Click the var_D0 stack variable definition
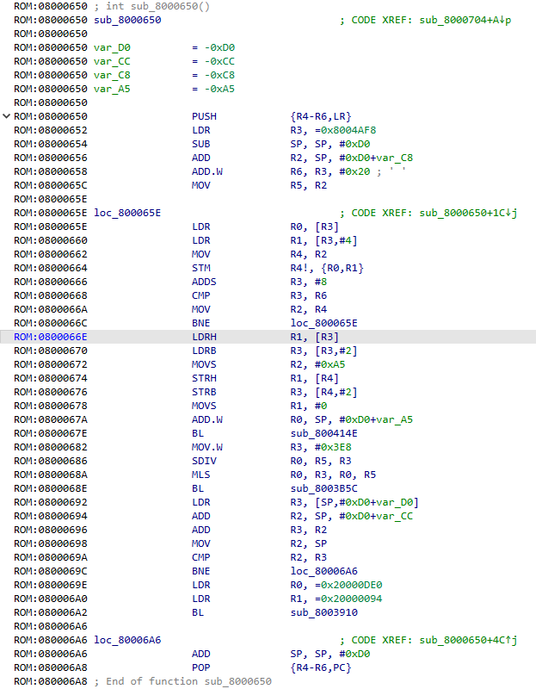This screenshot has width=536, height=689. click(112, 47)
